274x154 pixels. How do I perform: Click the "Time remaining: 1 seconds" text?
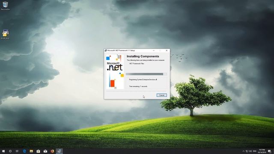[x=138, y=86]
